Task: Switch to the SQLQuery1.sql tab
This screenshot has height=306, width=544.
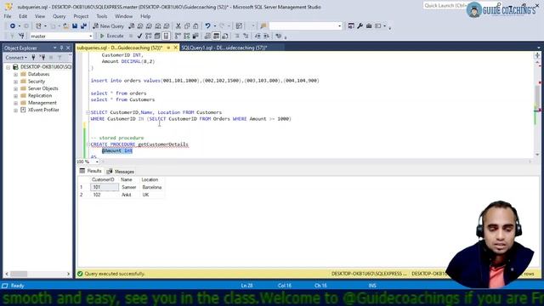Action: pyautogui.click(x=224, y=48)
